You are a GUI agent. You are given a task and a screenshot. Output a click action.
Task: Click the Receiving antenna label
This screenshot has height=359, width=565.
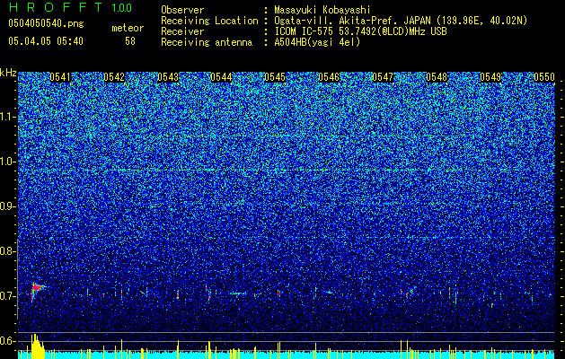[x=207, y=42]
